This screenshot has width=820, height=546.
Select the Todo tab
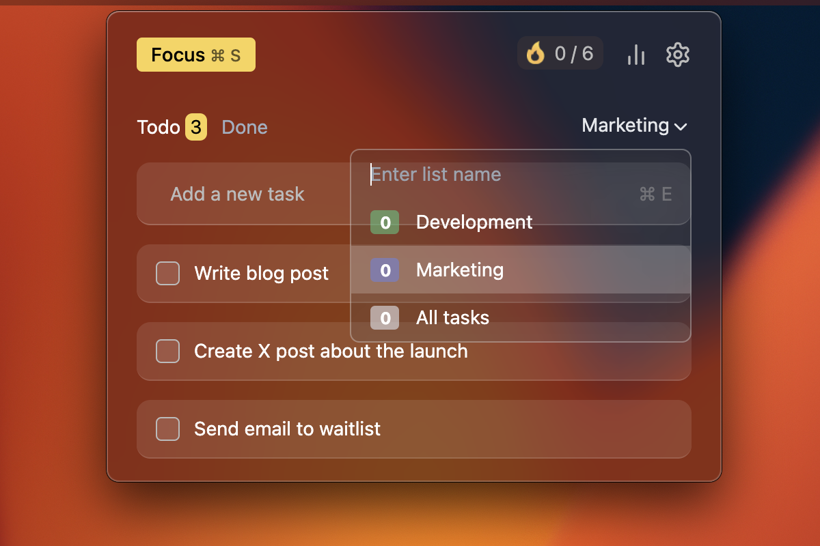click(x=158, y=127)
